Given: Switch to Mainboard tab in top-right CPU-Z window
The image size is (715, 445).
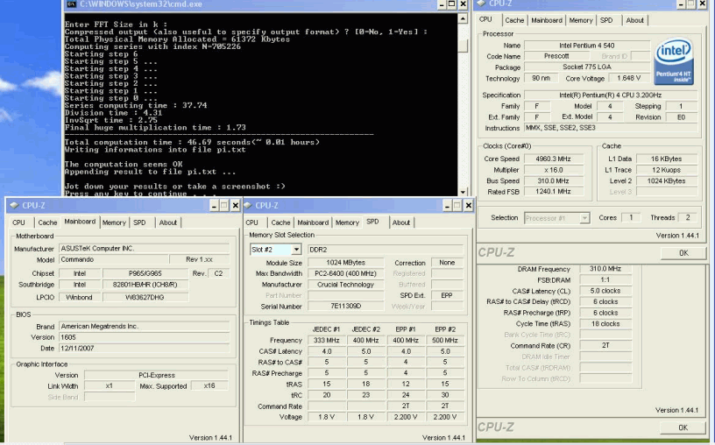Looking at the screenshot, I should (546, 20).
